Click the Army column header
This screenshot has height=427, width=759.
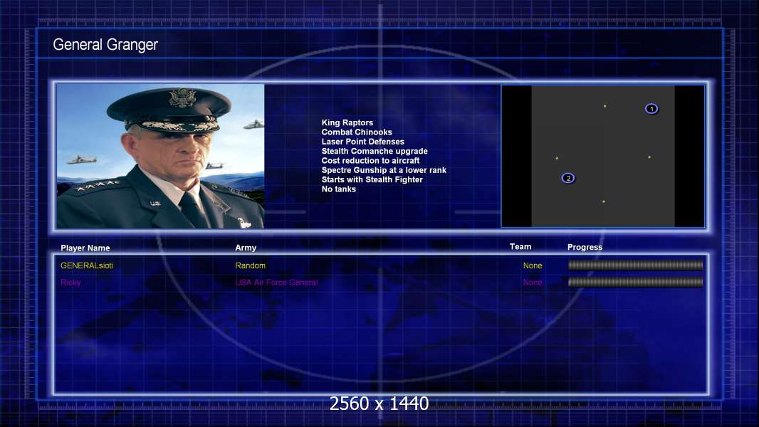click(246, 248)
